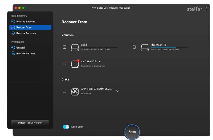
Task: Tick the APPLE SSD AP0512Z Media checkbox
Action: (x=65, y=91)
